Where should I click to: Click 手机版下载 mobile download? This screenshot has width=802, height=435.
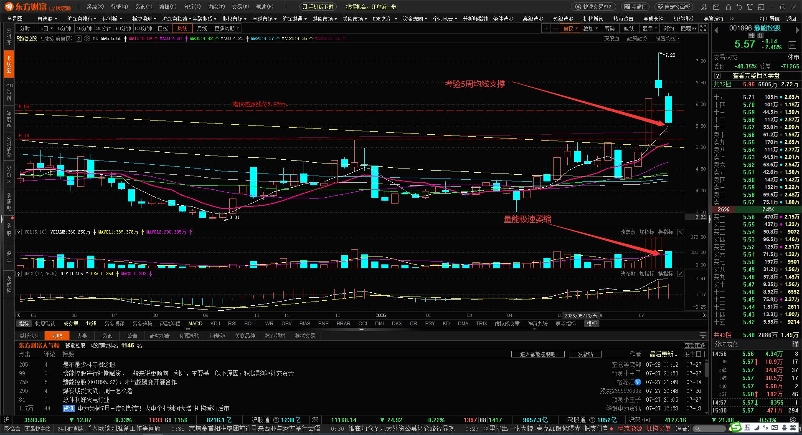[x=318, y=7]
